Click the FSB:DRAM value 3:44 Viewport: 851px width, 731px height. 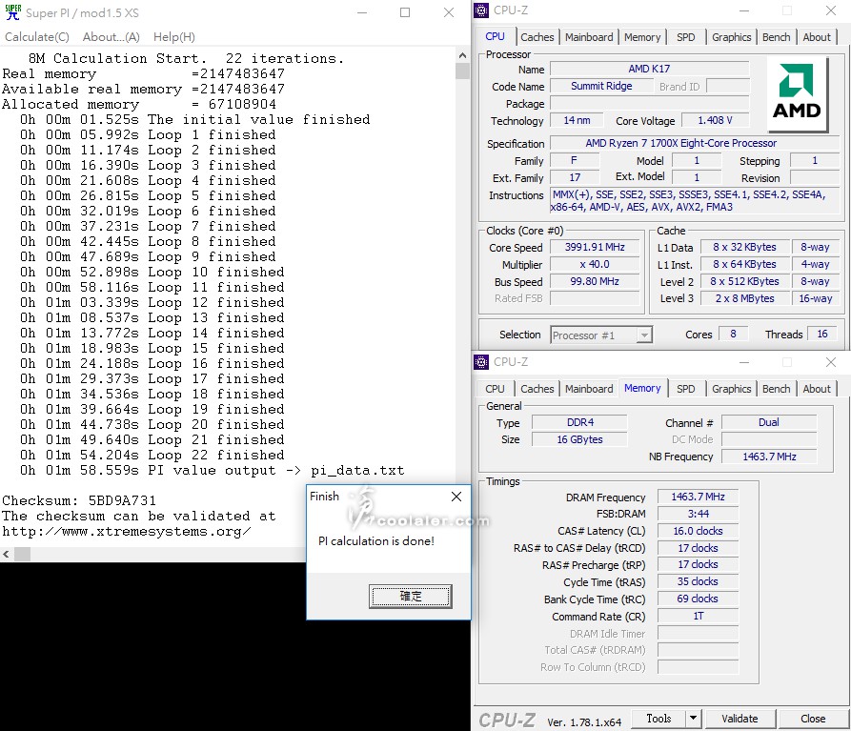pos(698,514)
